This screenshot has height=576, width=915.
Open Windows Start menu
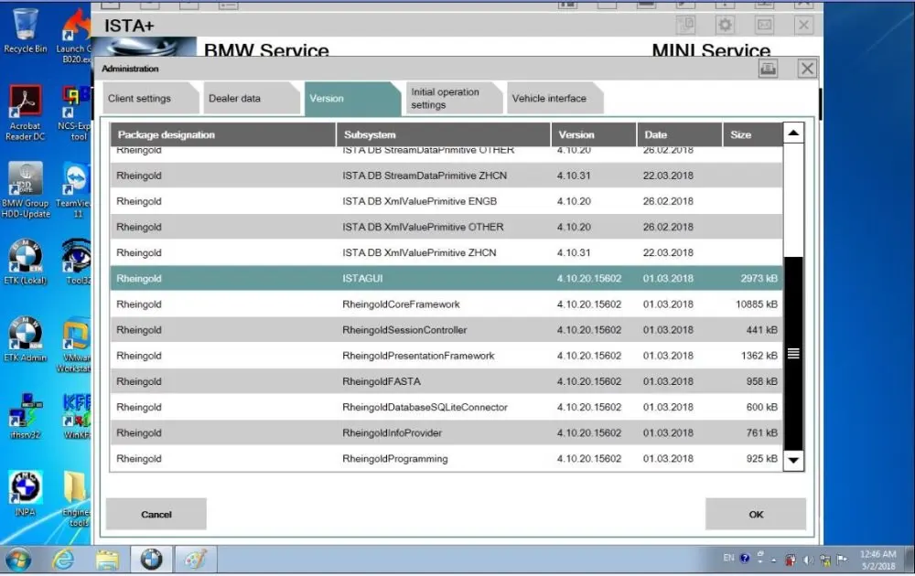(18, 560)
